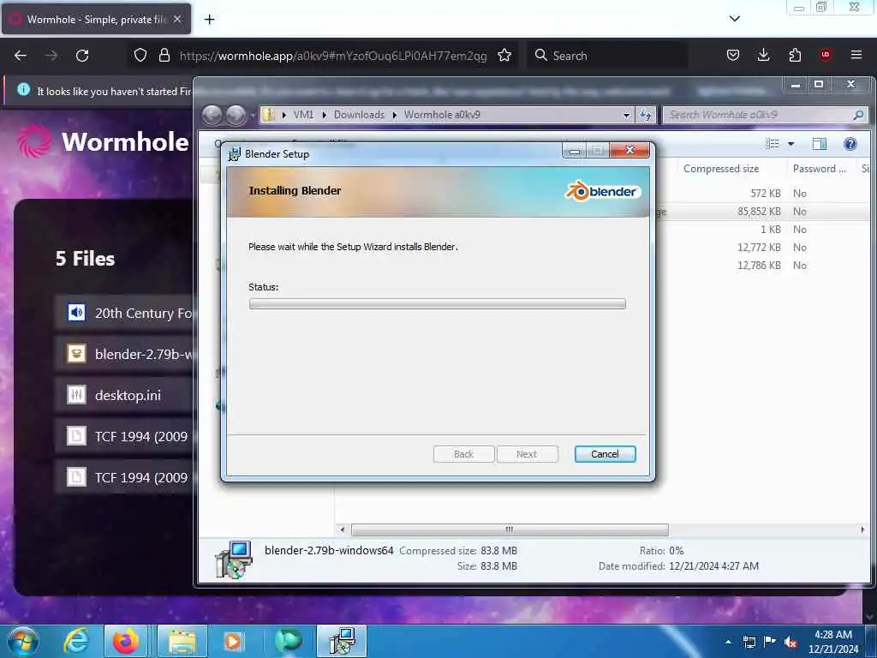Select second TCF 1994 (2009 file entry

[x=125, y=477]
